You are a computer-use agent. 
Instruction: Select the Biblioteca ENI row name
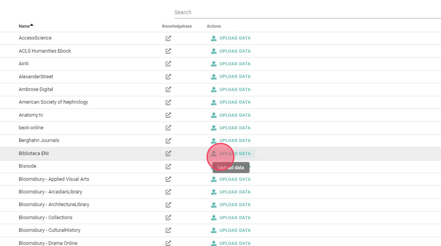[x=34, y=153]
